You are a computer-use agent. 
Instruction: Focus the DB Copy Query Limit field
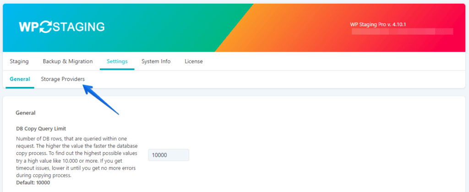(169, 155)
